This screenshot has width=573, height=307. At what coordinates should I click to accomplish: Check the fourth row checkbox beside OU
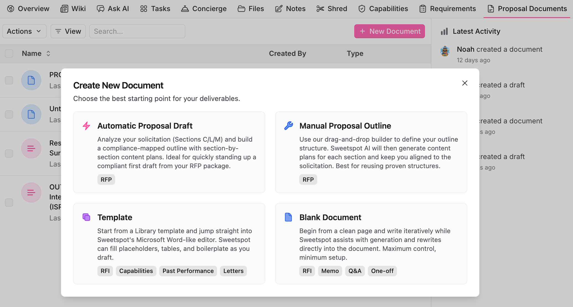point(9,202)
